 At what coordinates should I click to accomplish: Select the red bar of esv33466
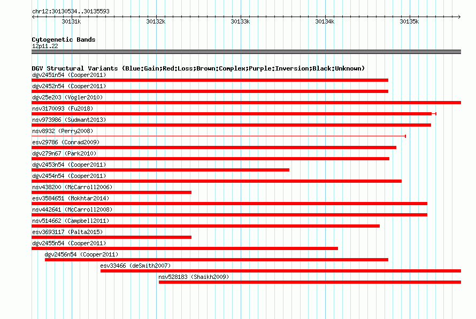point(281,271)
